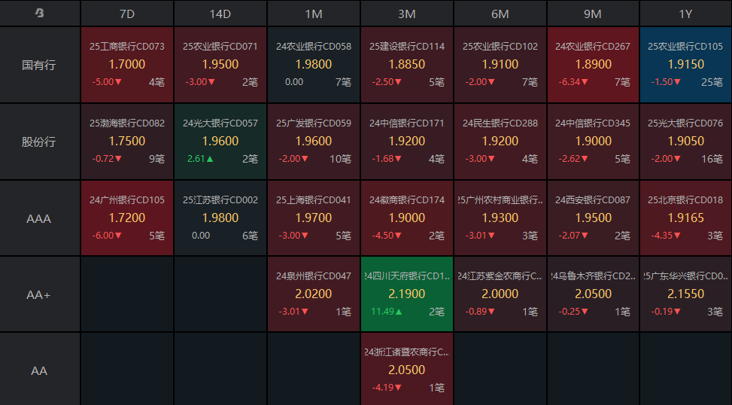Select the blue 25农业银行CD105 cell
732x405 pixels.
point(685,65)
